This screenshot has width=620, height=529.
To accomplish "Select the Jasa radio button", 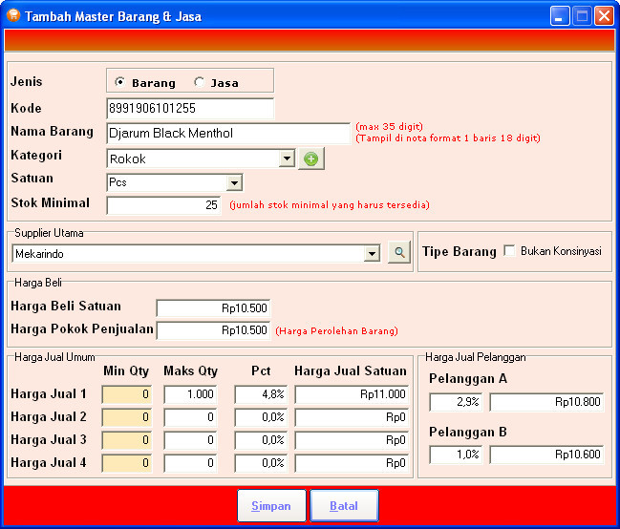I will point(199,82).
